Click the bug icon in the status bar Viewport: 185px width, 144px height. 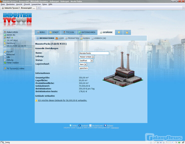[x=183, y=142]
